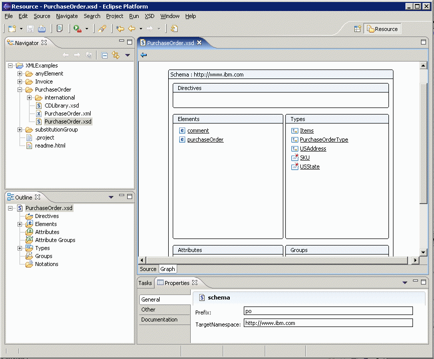Open the Window menu
This screenshot has height=359, width=434.
tap(170, 16)
